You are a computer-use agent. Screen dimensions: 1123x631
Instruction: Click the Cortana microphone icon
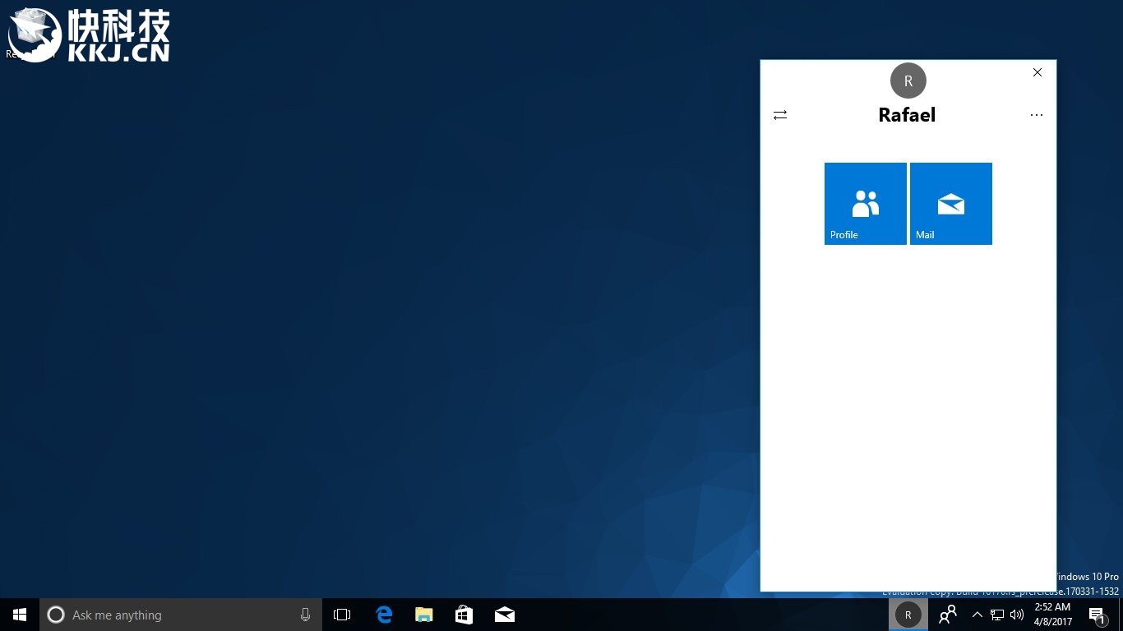(305, 615)
